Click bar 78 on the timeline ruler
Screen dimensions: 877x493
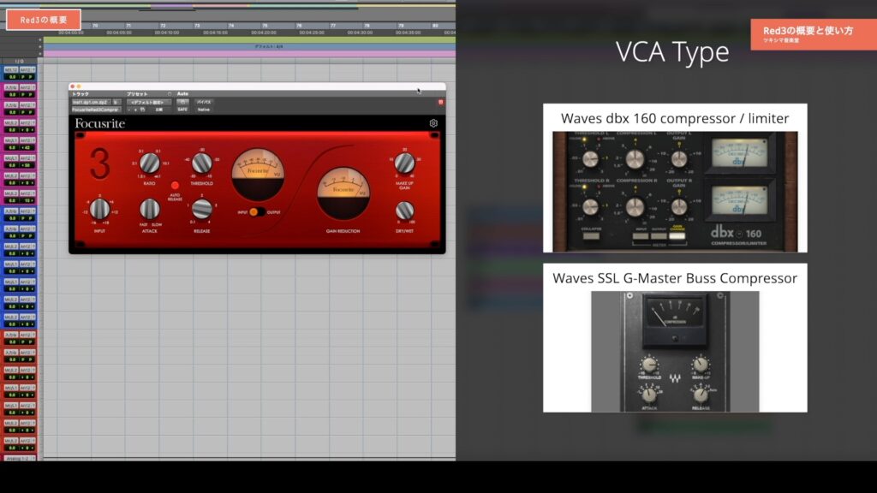367,26
